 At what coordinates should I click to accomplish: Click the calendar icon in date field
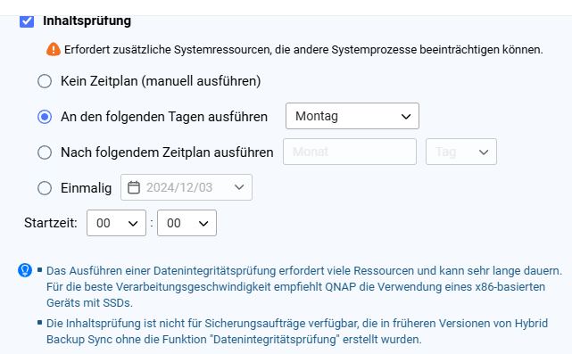tap(134, 187)
